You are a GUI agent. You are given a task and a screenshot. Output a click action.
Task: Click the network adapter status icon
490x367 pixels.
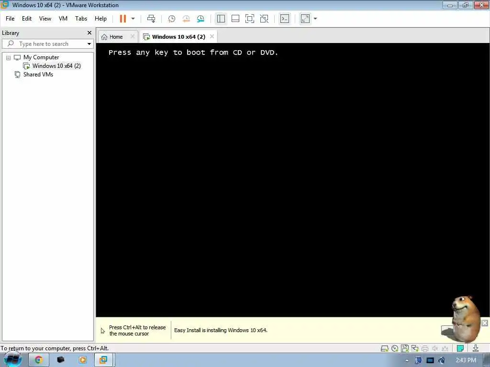415,348
